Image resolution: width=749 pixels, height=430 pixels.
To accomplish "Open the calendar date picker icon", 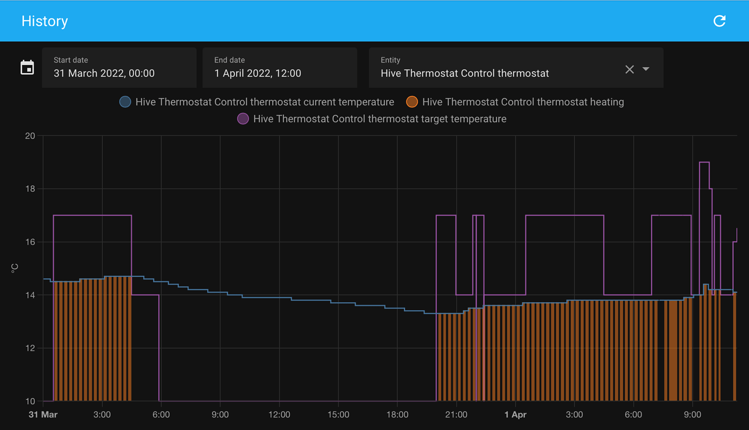I will click(x=27, y=68).
